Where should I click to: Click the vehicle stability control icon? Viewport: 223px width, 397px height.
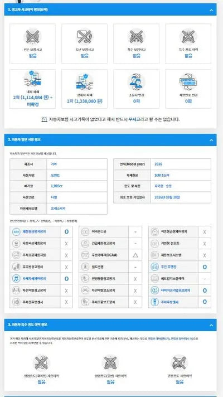pyautogui.click(x=16, y=278)
